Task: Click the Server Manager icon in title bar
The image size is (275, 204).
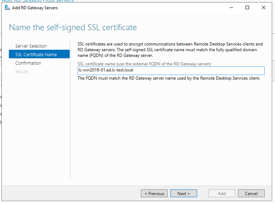Action: coord(7,8)
